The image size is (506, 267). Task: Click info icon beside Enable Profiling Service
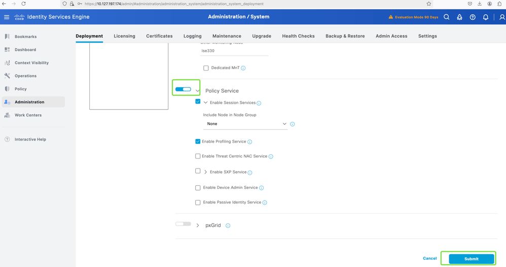click(x=250, y=142)
